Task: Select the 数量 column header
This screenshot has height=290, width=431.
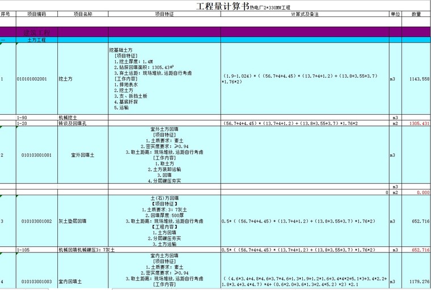Action: click(416, 14)
